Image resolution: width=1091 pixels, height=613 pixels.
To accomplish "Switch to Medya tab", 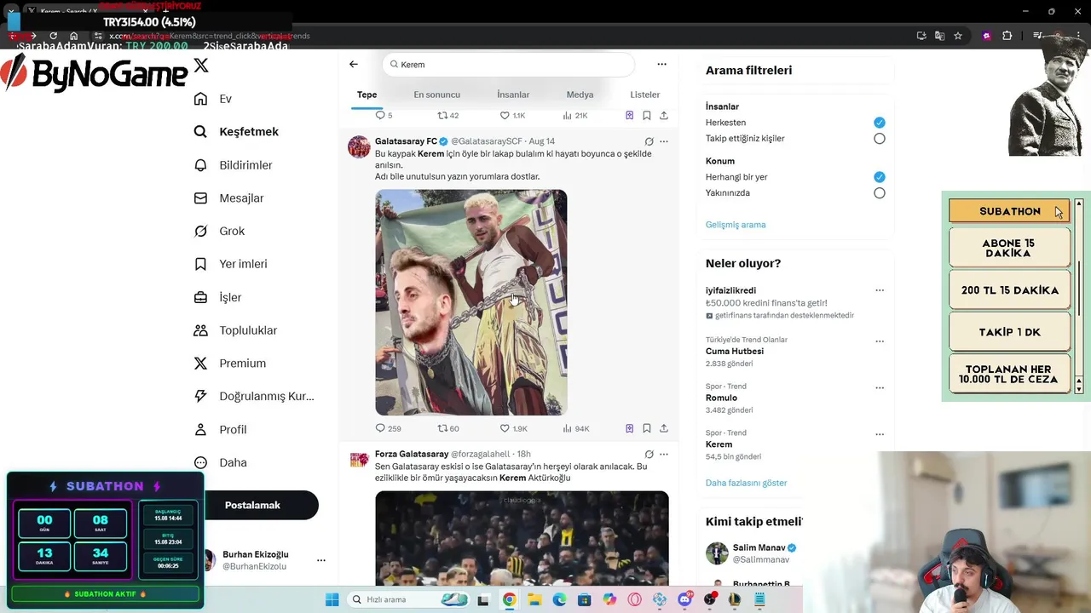I will pyautogui.click(x=580, y=95).
